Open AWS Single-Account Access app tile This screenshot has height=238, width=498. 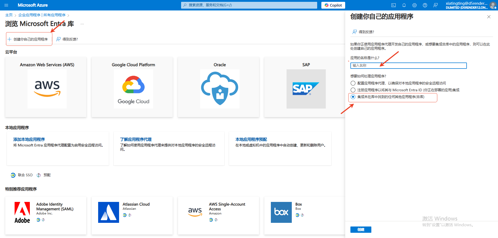(x=219, y=216)
